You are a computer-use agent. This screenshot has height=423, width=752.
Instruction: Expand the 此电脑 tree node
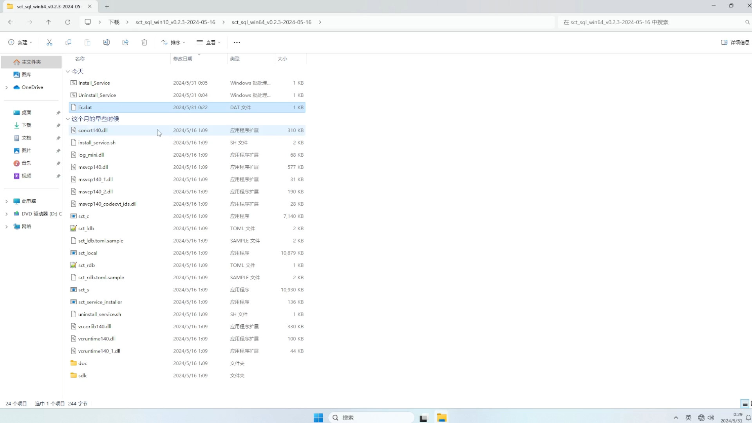coord(6,201)
